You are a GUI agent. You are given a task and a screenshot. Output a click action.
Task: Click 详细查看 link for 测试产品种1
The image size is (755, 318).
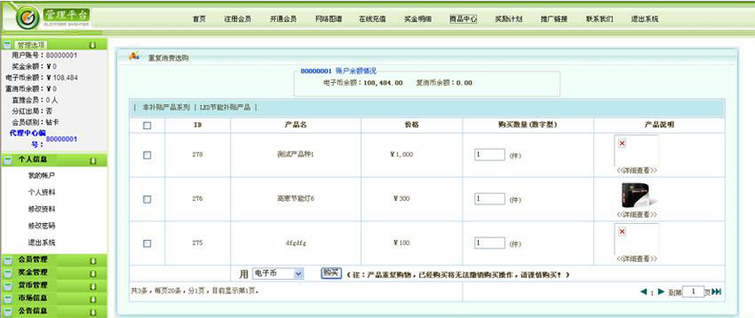tap(637, 170)
